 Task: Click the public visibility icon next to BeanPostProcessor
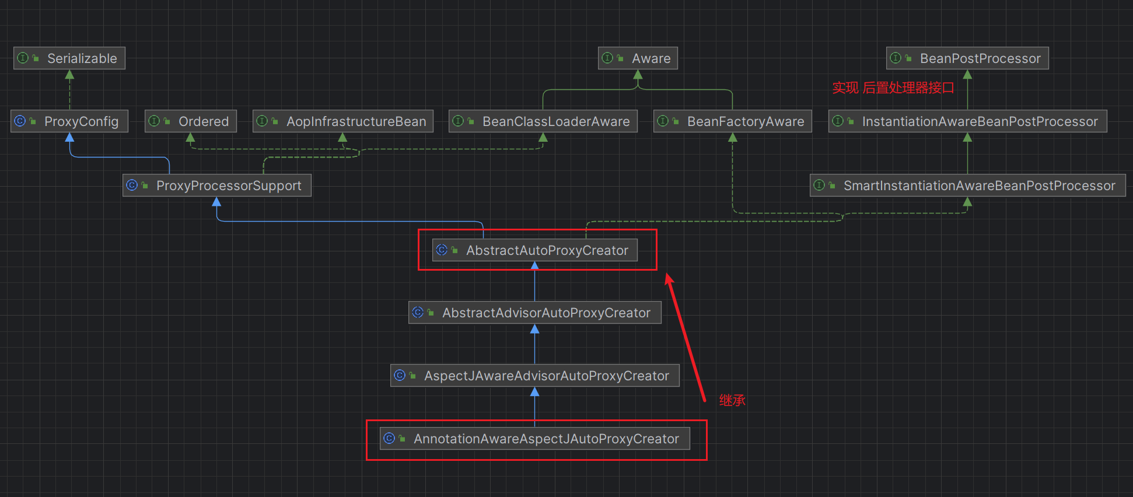coord(908,58)
